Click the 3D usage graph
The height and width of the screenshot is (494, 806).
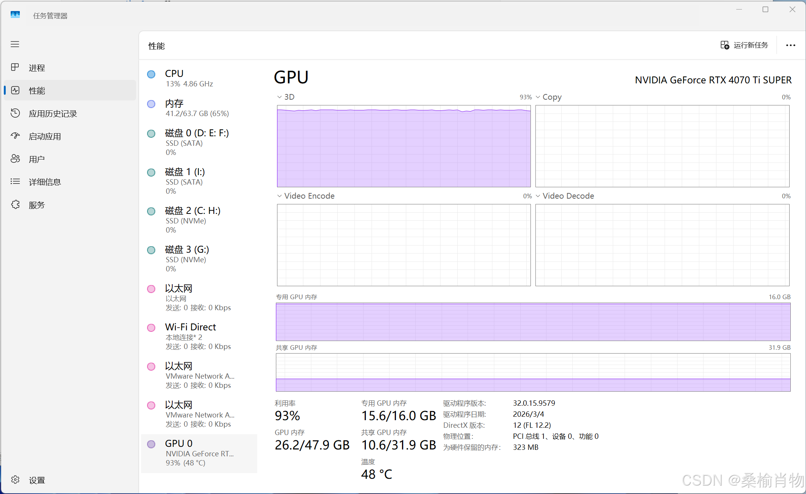404,146
